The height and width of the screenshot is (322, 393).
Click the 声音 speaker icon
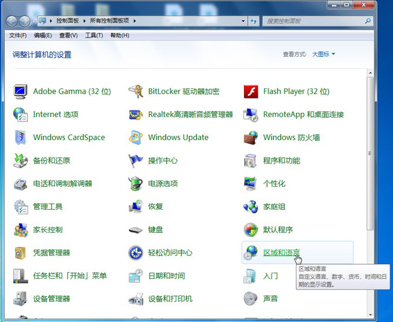pos(250,299)
